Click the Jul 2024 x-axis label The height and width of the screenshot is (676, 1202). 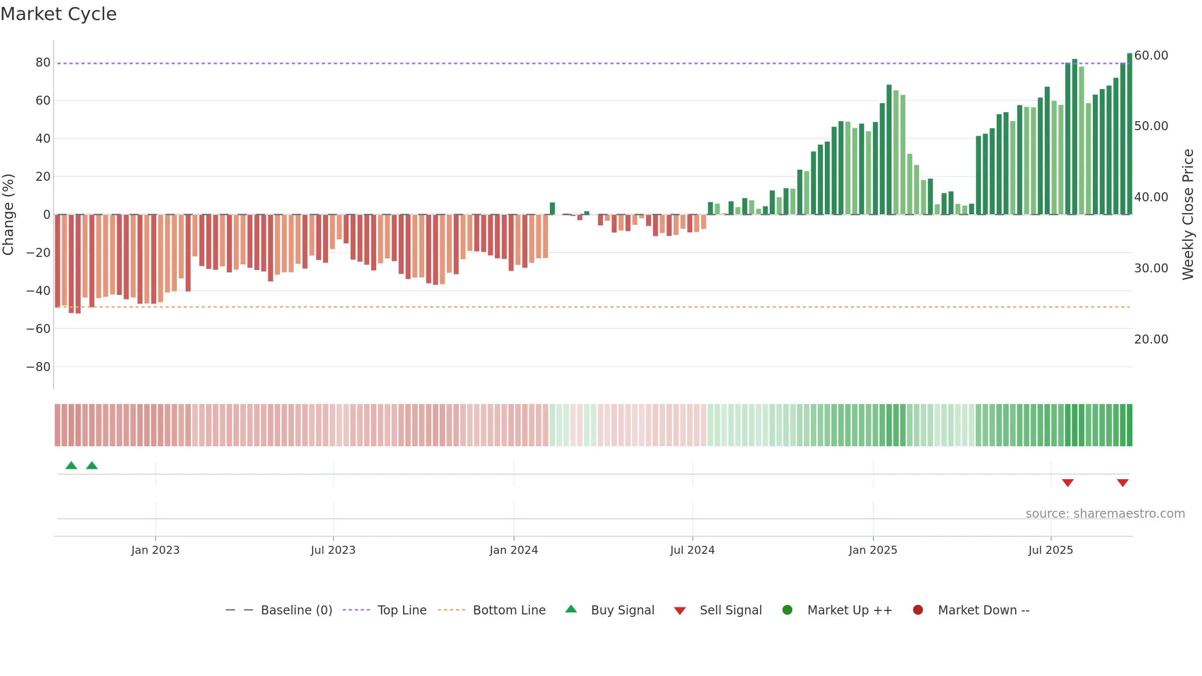coord(693,550)
